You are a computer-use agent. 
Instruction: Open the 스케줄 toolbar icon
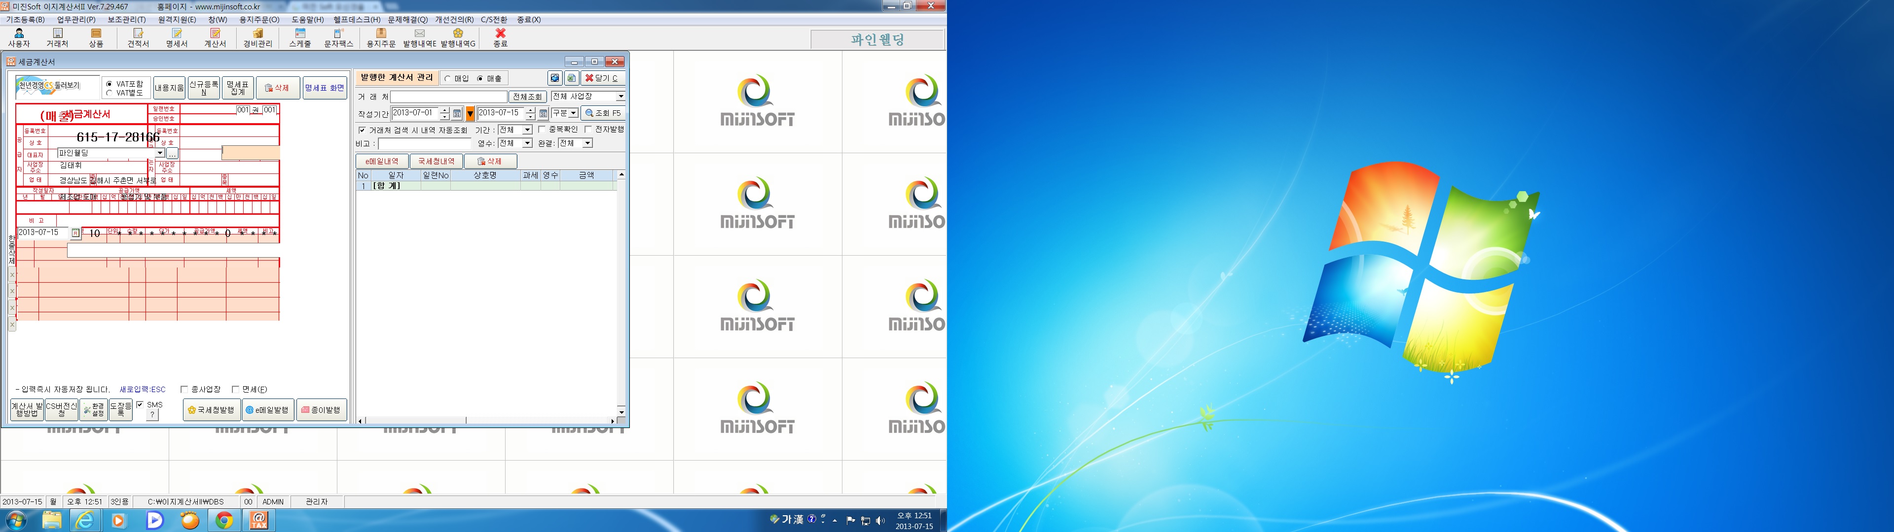(x=300, y=38)
